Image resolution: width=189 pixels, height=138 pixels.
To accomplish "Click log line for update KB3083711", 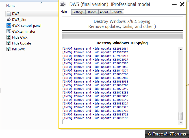I will coord(95,115).
